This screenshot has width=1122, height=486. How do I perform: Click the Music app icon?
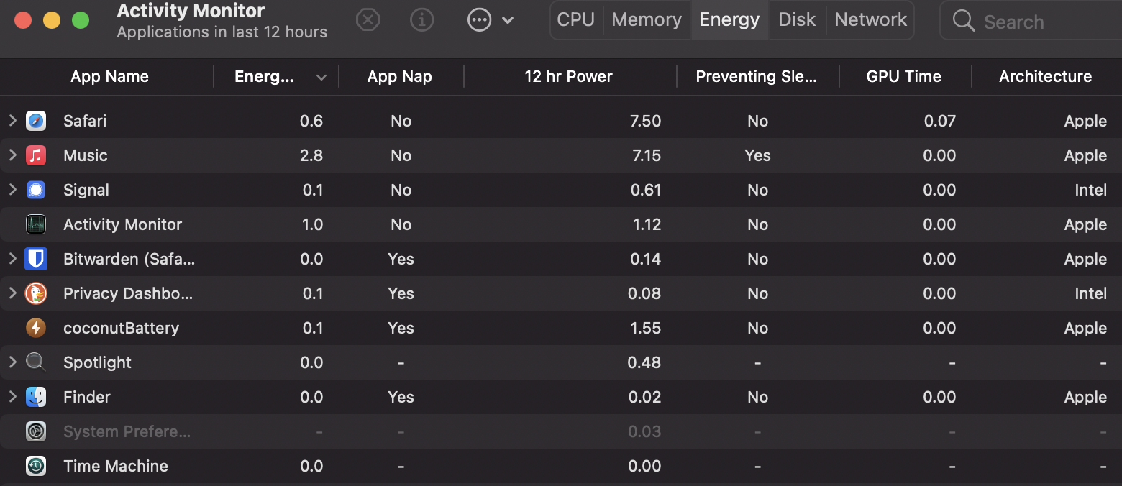36,155
